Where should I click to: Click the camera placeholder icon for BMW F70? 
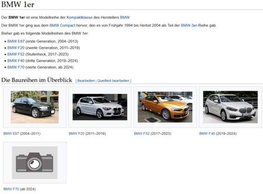coord(35,163)
